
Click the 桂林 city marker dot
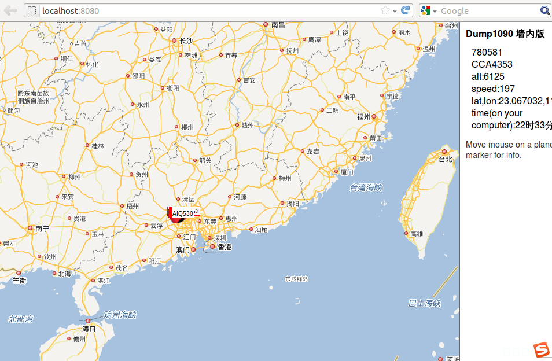(x=87, y=145)
